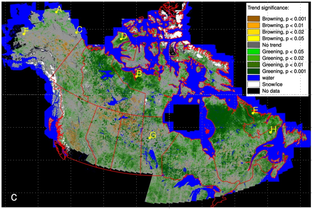Click the Browning p < 0.001 brown swatch
Viewport: 313px width, 209px height.
click(x=254, y=19)
